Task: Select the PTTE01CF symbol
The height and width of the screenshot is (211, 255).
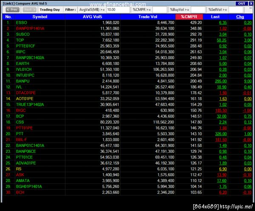Action: coord(25,46)
